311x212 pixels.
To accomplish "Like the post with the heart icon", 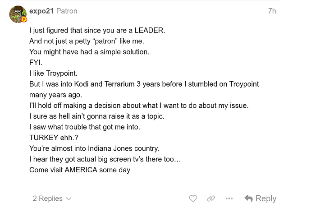I will [x=193, y=198].
